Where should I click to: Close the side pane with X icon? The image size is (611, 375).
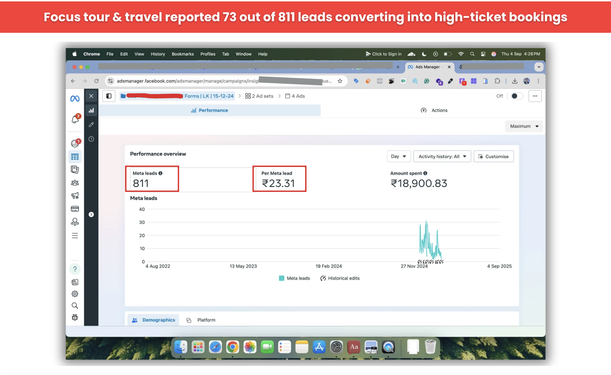pos(91,96)
